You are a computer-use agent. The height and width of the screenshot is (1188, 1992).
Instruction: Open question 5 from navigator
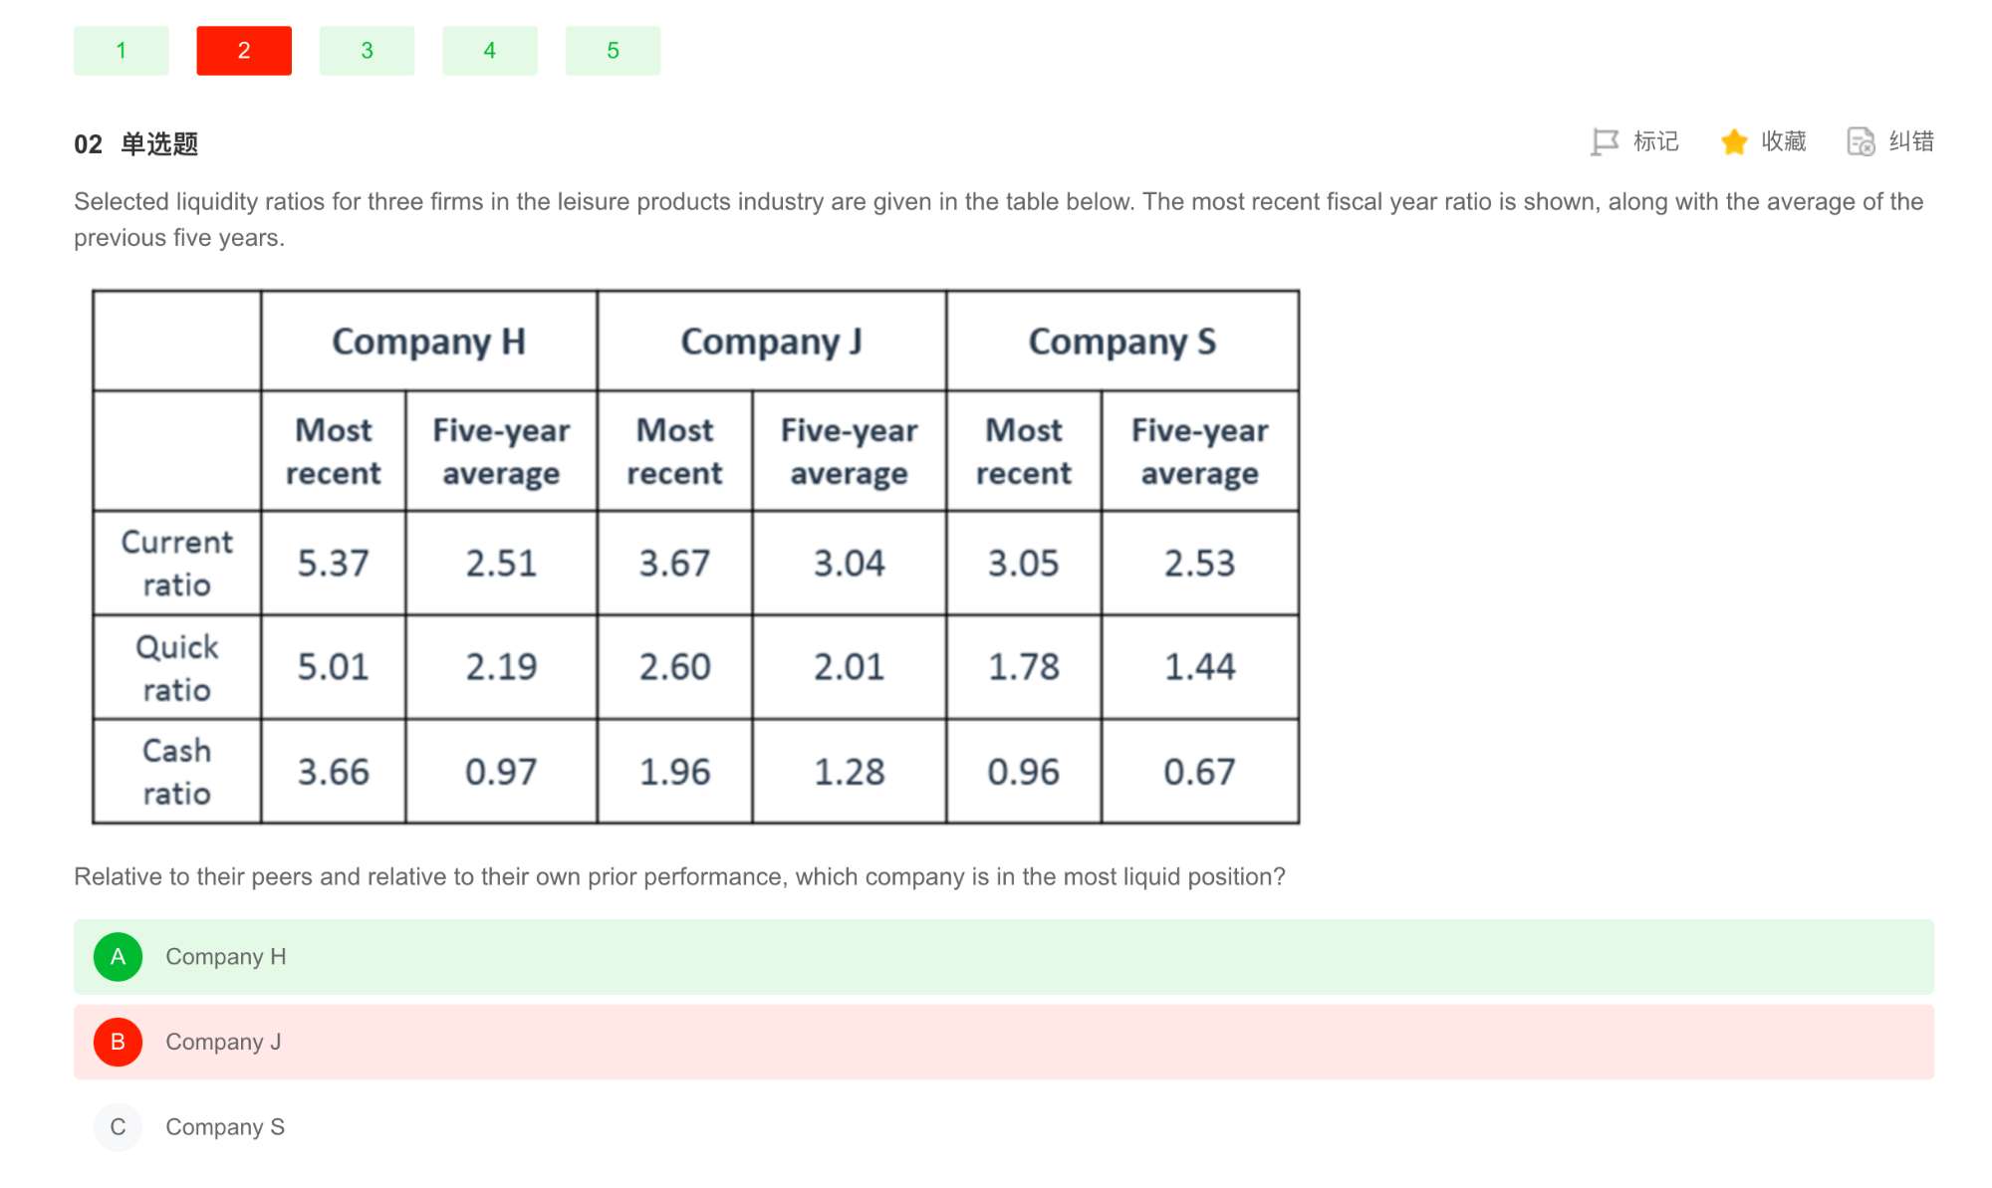[x=613, y=51]
